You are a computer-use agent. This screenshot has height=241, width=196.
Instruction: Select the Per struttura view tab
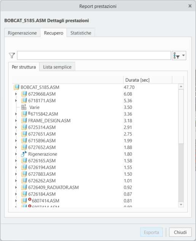(24, 67)
